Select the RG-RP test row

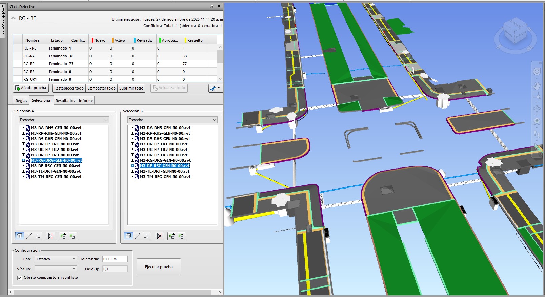(x=115, y=64)
